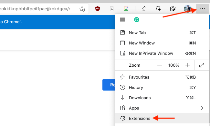Click the green Grammarly icon in menu
Image resolution: width=210 pixels, height=126 pixels.
point(137,20)
